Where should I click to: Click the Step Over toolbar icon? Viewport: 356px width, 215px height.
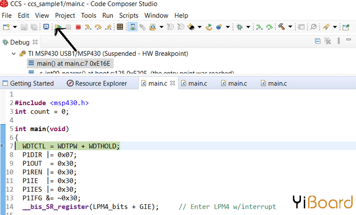click(x=98, y=27)
